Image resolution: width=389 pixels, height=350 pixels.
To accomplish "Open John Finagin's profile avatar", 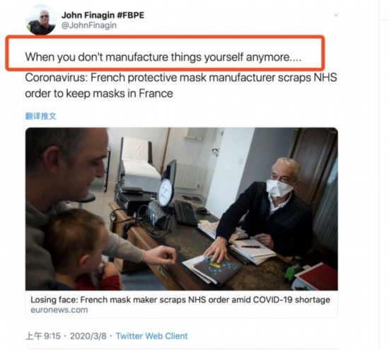I will coord(41,21).
